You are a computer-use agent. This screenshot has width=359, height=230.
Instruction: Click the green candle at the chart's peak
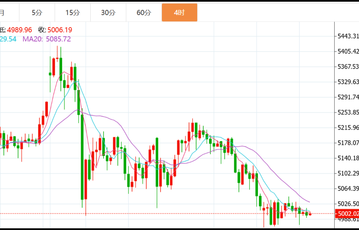pos(61,69)
